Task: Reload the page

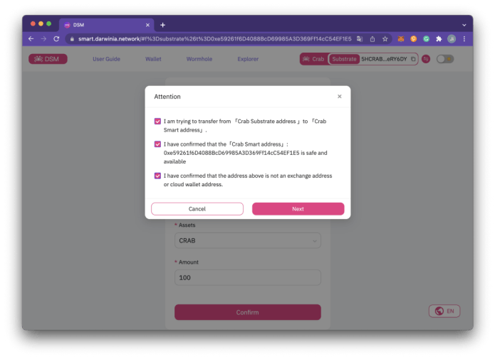Action: point(56,39)
